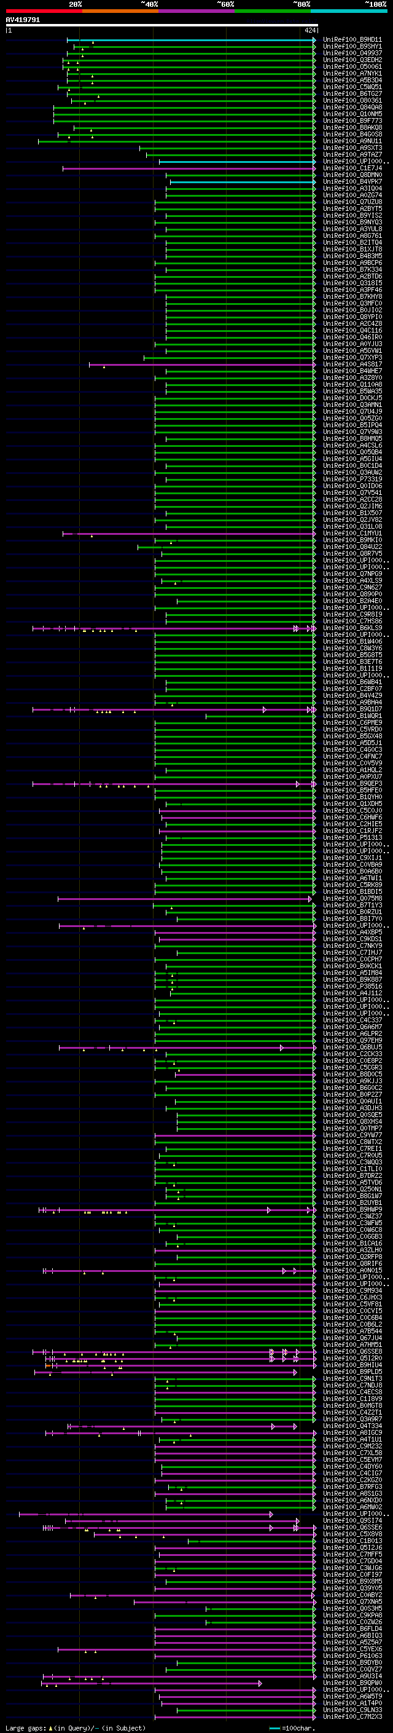Select the UniRef100_B9Q1D7 label
This screenshot has height=1733, width=393.
click(352, 709)
